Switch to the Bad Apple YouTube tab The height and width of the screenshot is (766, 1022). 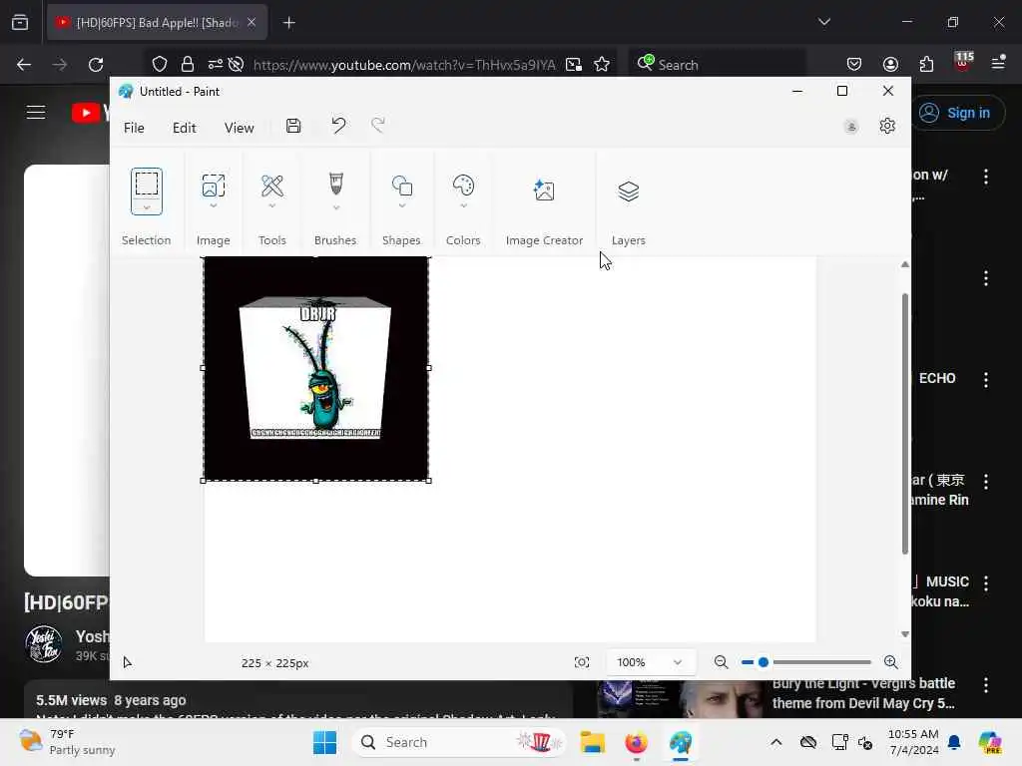coord(157,23)
